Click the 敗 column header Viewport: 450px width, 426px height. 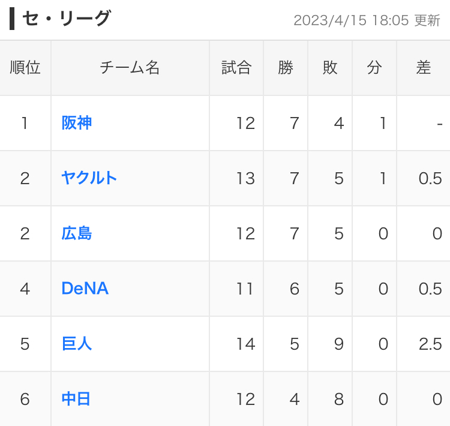coord(330,68)
